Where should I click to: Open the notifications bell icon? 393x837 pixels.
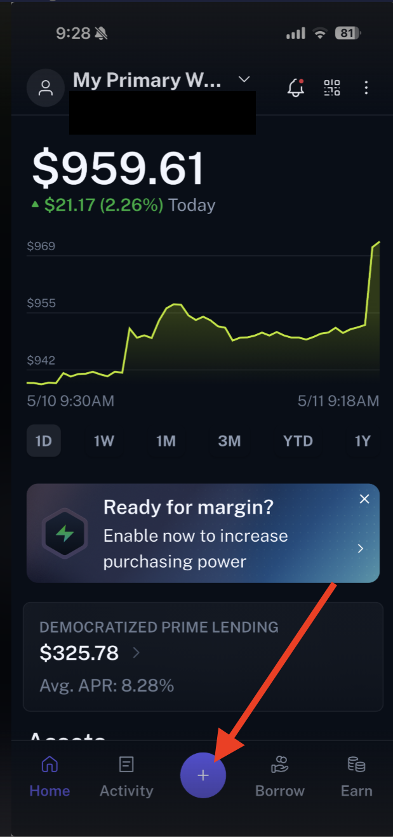click(x=295, y=88)
